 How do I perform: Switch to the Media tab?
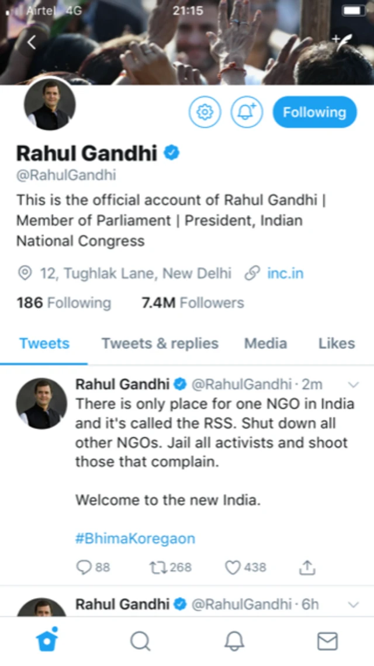265,344
